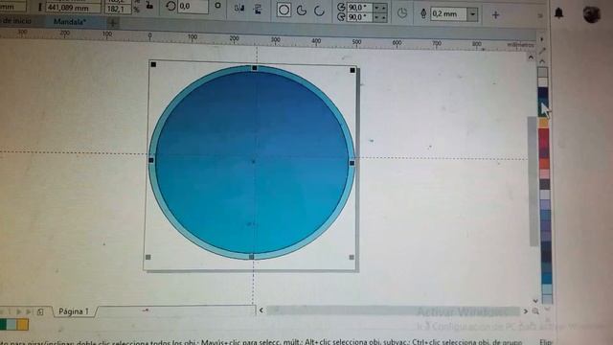The width and height of the screenshot is (613, 345).
Task: Pick the orange palette swatch
Action: [544, 163]
